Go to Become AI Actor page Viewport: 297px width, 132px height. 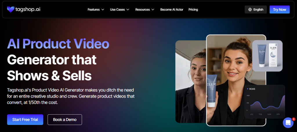click(172, 10)
